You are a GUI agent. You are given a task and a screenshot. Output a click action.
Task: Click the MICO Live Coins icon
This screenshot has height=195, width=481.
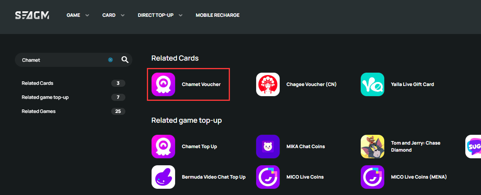[268, 177]
